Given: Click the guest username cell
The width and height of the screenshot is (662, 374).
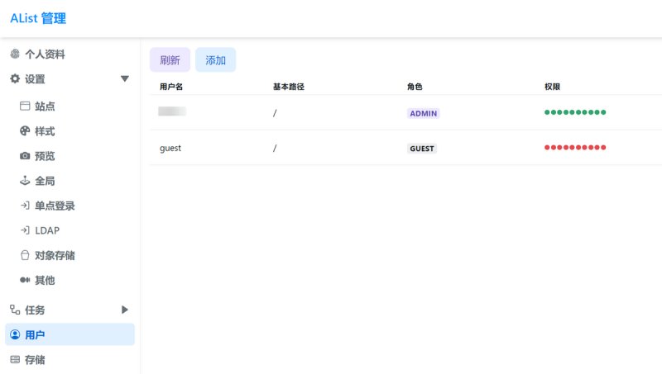Looking at the screenshot, I should coord(170,149).
